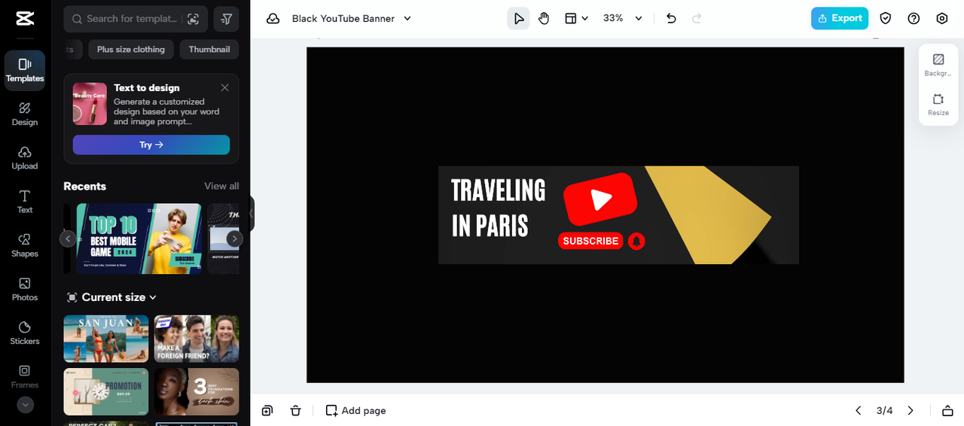Open the Resize tool

pos(938,105)
